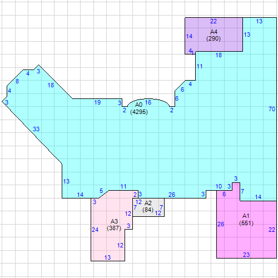Click the 24 dimension in A3

click(x=95, y=230)
